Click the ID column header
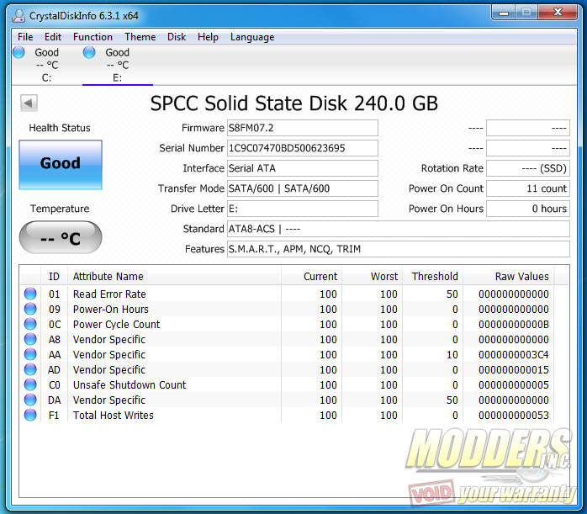The height and width of the screenshot is (514, 587). coord(54,276)
